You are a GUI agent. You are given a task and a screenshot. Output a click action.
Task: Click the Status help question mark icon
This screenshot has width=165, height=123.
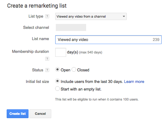coord(47,70)
